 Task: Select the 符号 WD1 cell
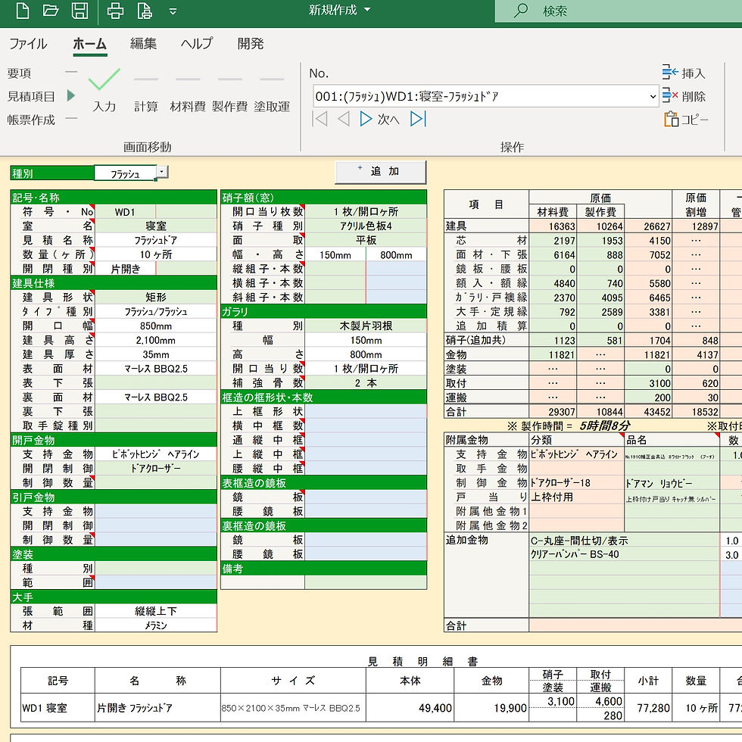click(x=126, y=211)
